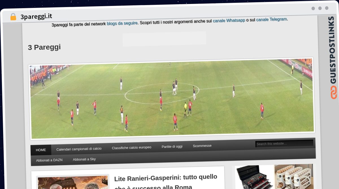Click the football pitch header banner
The height and width of the screenshot is (189, 339).
pos(172,98)
